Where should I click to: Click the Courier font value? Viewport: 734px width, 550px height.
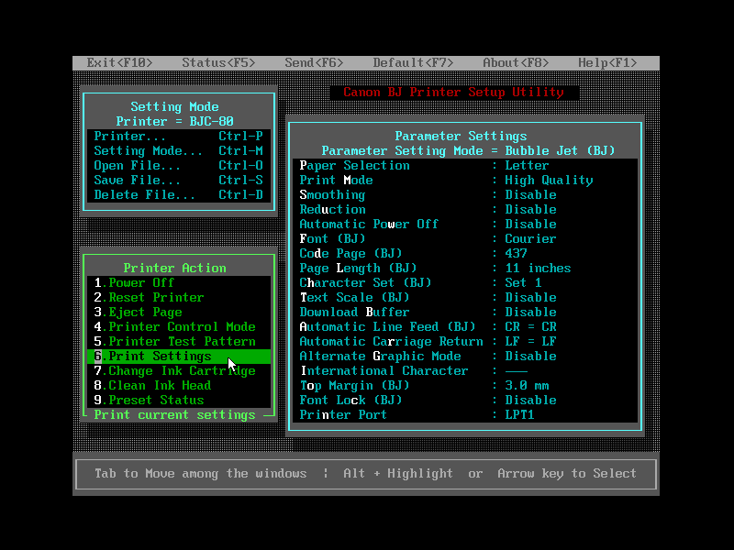[x=530, y=238]
